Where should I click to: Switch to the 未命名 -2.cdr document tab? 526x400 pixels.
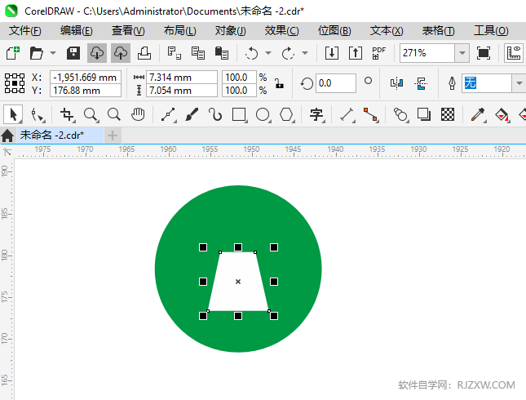pyautogui.click(x=60, y=136)
